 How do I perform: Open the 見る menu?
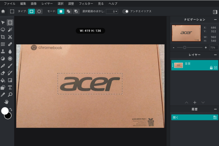[x=101, y=4]
